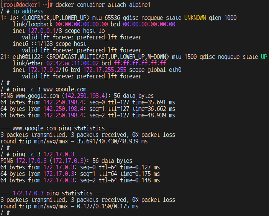The height and width of the screenshot is (216, 269).
Task: Click the '0.127/0.150/0.175 ms' round-trip result
Action: pyautogui.click(x=108, y=206)
